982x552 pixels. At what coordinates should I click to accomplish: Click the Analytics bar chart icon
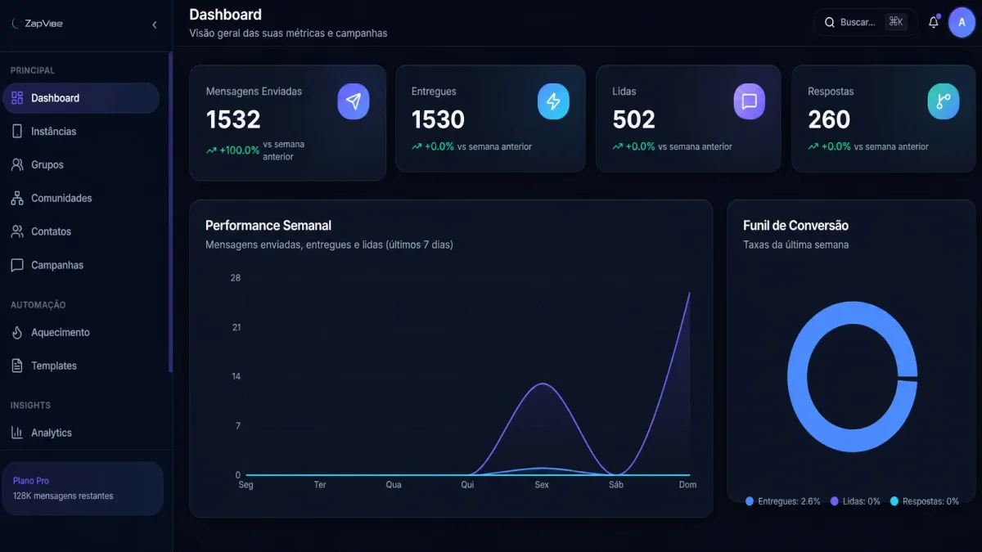coord(17,433)
